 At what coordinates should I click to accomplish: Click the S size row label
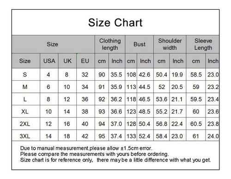point(25,75)
